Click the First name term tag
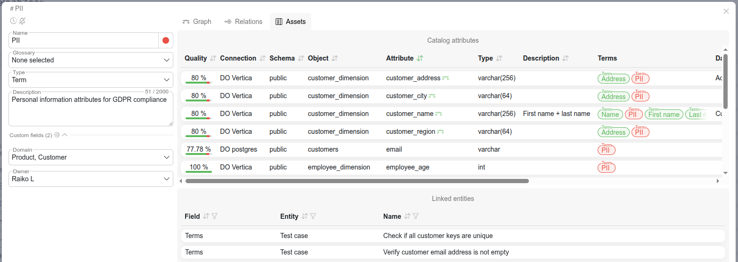Image resolution: width=738 pixels, height=262 pixels. coord(664,115)
